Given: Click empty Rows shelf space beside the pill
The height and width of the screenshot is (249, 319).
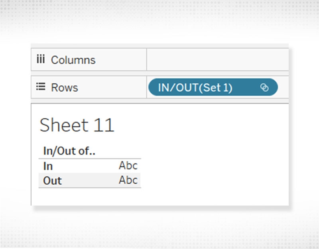Looking at the screenshot, I should (283, 88).
